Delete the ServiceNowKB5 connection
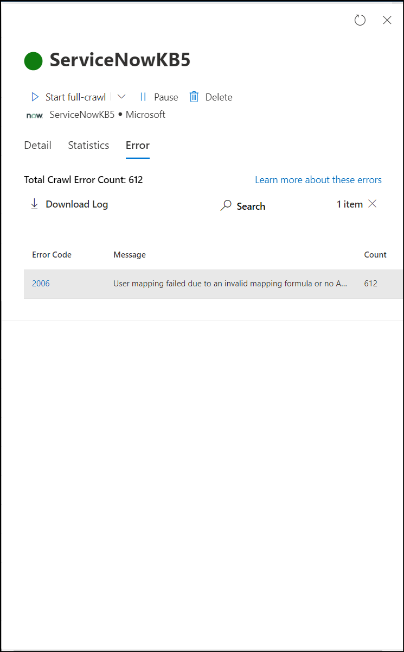The image size is (404, 652). click(x=210, y=97)
